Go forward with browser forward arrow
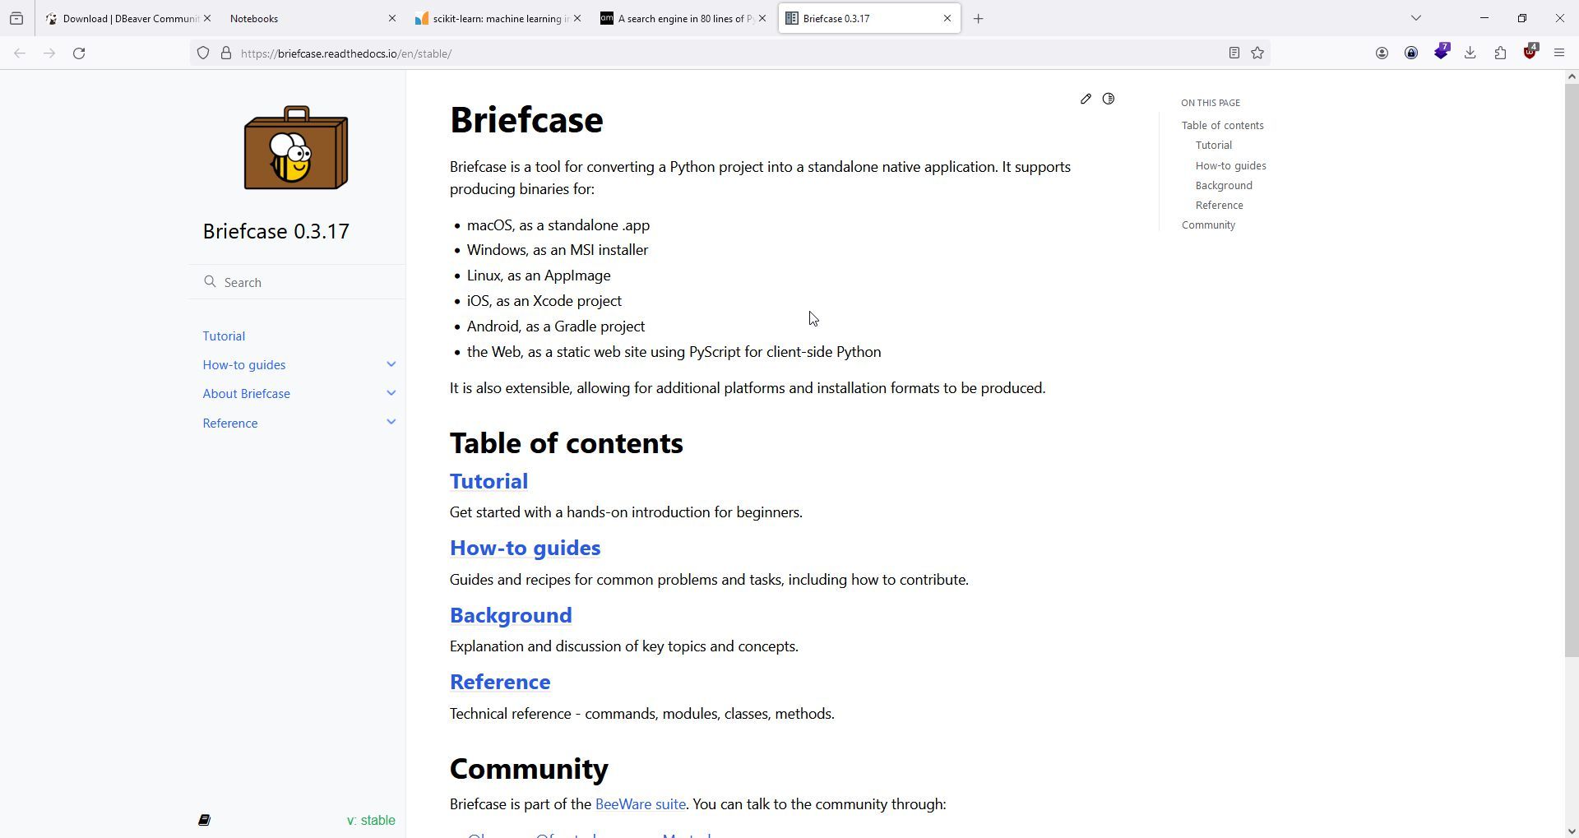This screenshot has width=1579, height=838. [49, 53]
